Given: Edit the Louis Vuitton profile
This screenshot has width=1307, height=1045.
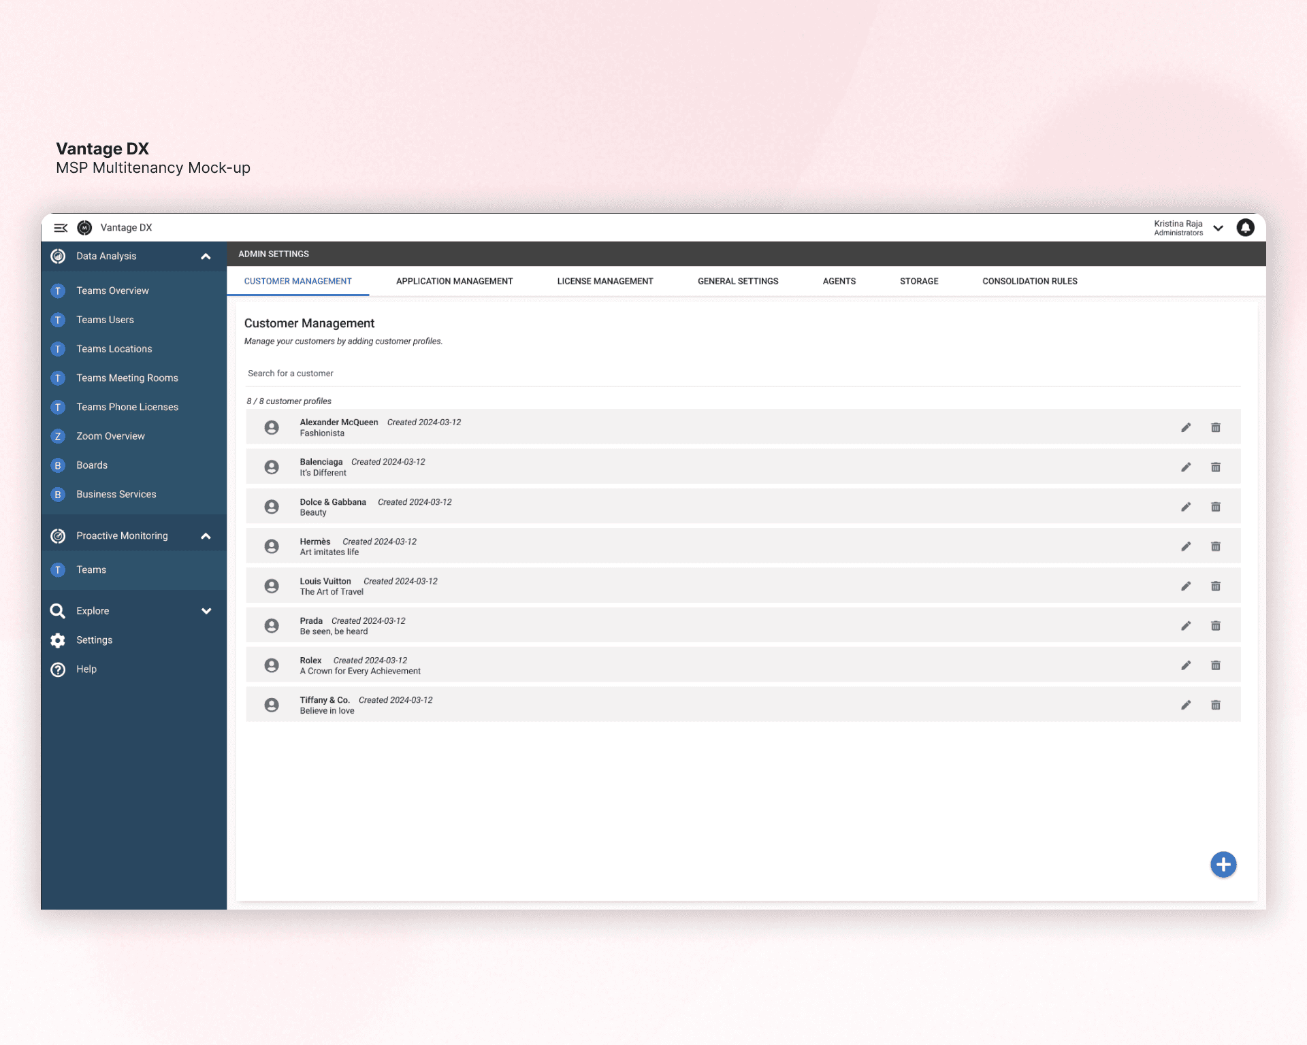Looking at the screenshot, I should [x=1186, y=586].
